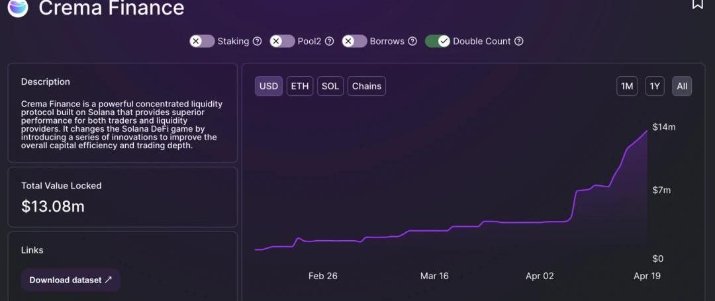The image size is (715, 301).
Task: Click the Crema Finance logo icon
Action: click(x=18, y=7)
